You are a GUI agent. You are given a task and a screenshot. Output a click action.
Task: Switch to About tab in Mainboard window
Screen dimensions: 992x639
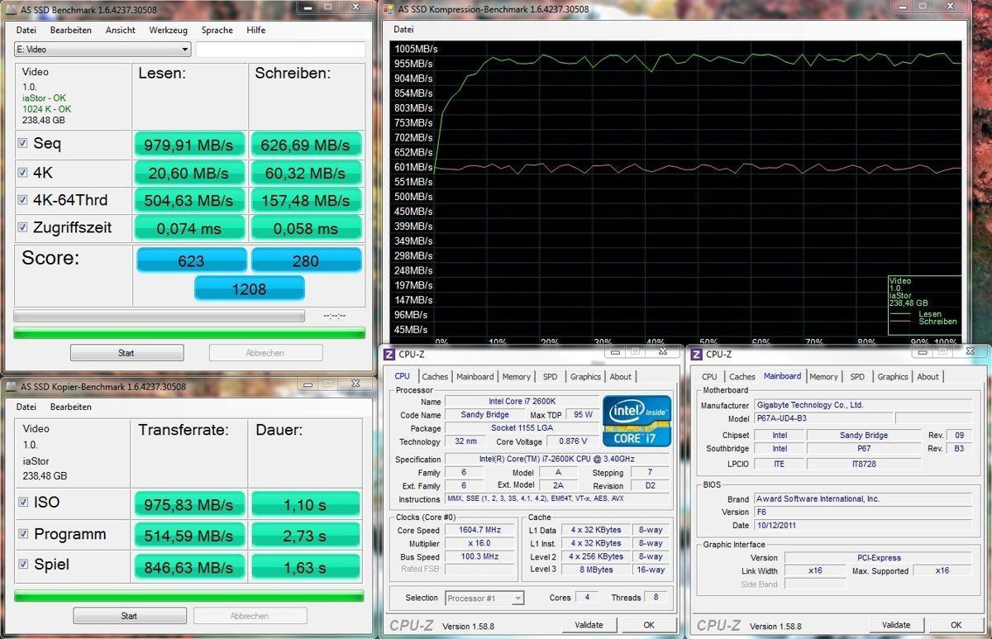tap(928, 376)
